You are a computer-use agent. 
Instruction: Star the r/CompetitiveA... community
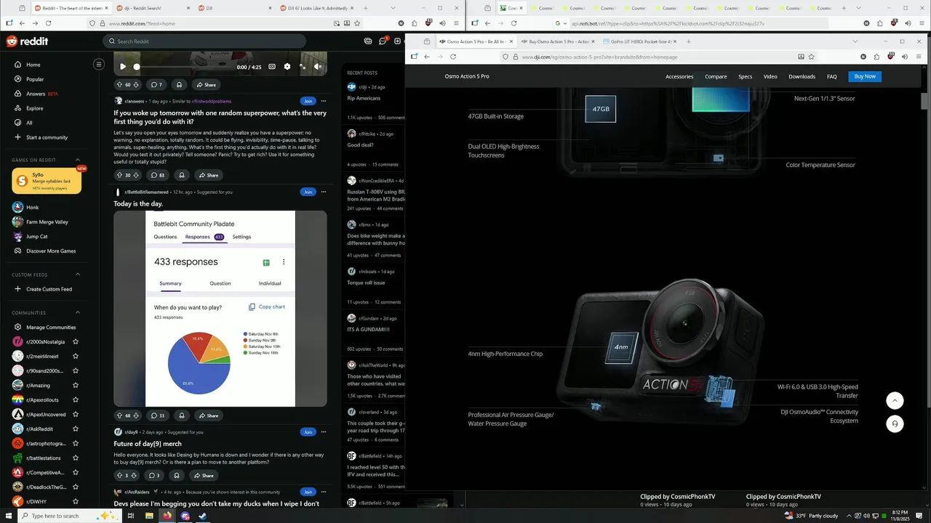tap(76, 472)
